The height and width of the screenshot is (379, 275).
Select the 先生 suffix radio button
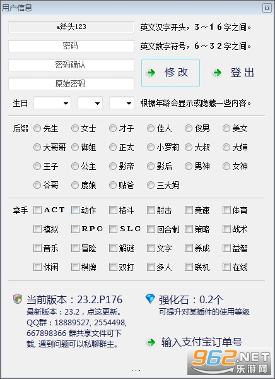[x=37, y=128]
